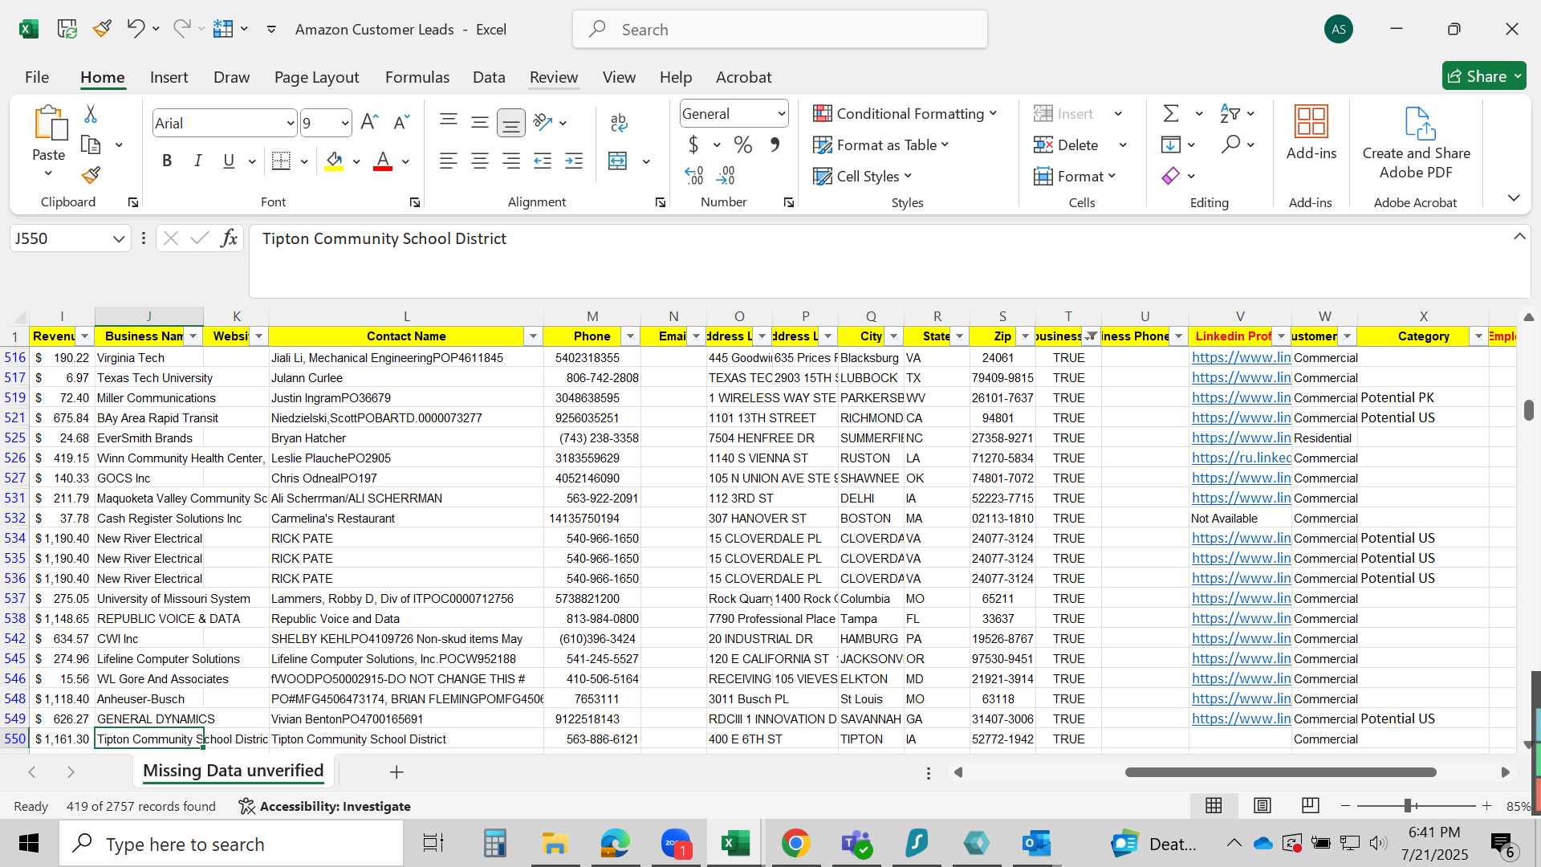Click the Borders icon in Font group
The image size is (1541, 867).
point(281,161)
